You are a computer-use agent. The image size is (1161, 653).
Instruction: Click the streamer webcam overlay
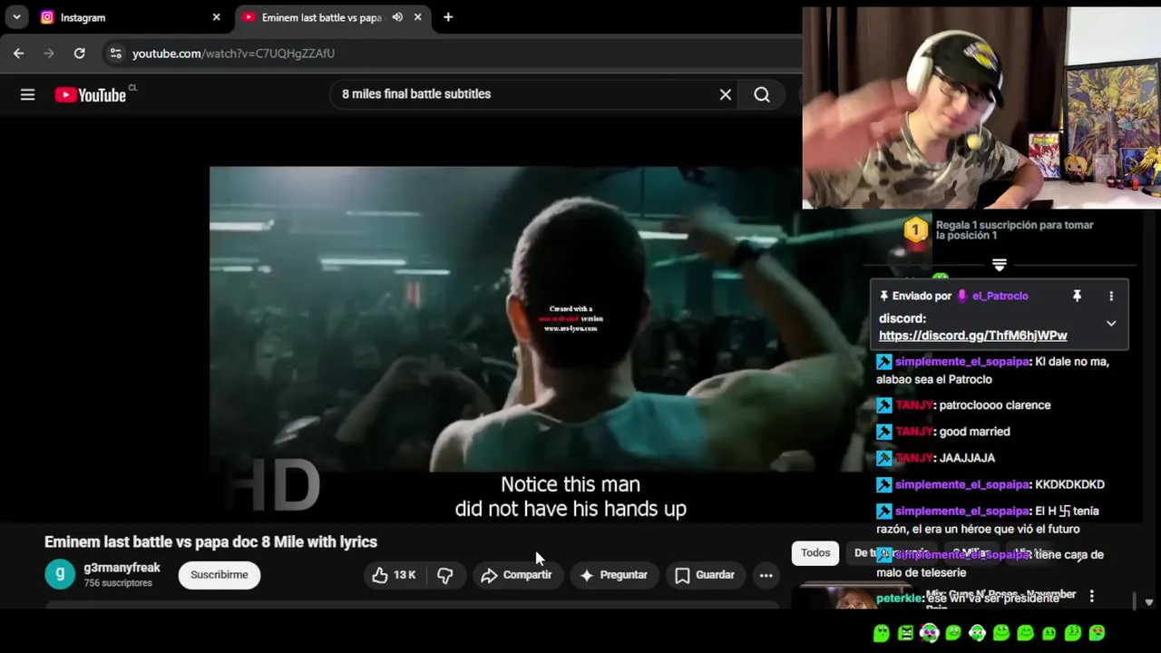tap(981, 108)
